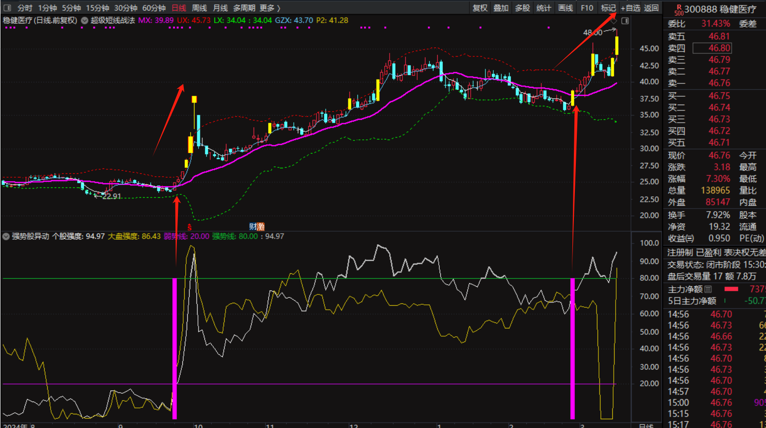The image size is (766, 428).
Task: Click the R 500 badge beside the stock code
Action: 679,10
